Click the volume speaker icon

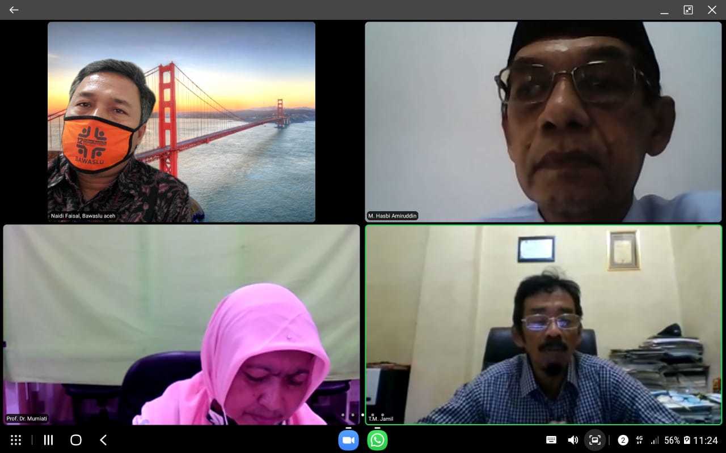pyautogui.click(x=573, y=440)
